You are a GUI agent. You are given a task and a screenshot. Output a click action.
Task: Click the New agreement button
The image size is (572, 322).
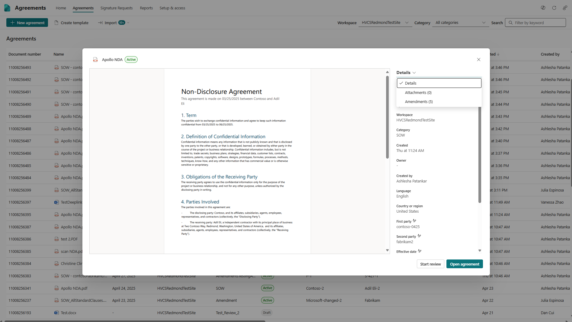point(27,23)
